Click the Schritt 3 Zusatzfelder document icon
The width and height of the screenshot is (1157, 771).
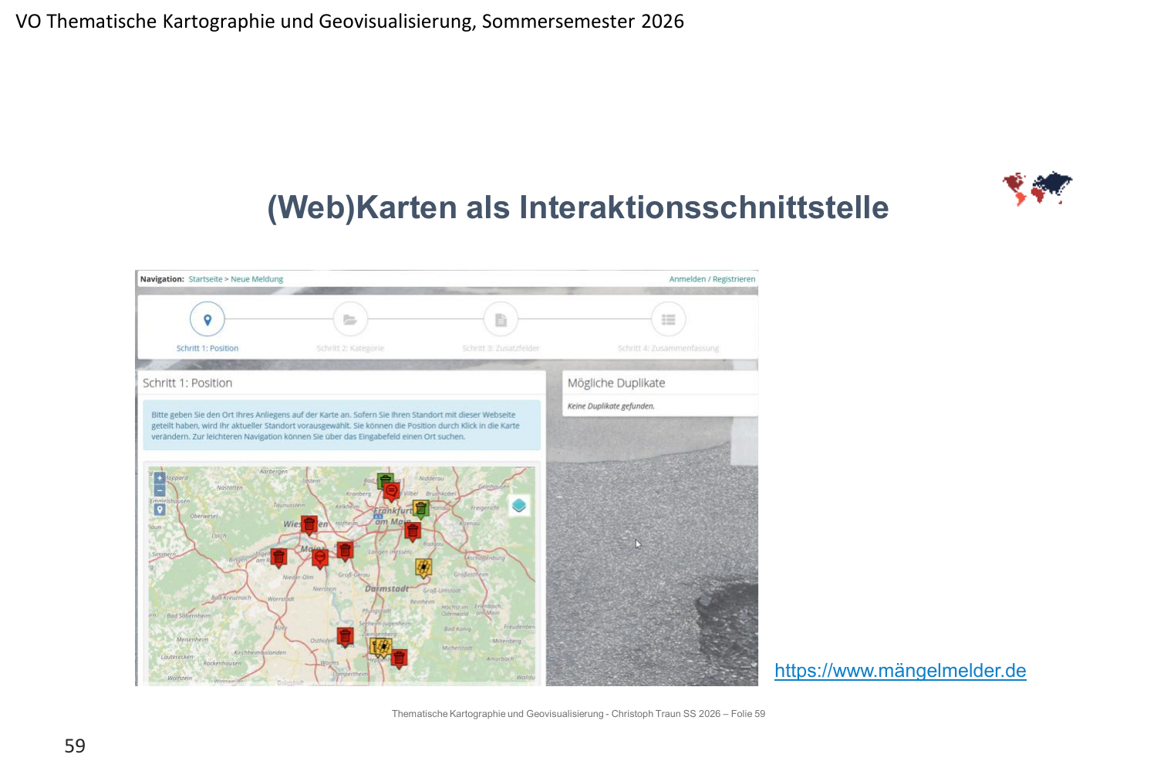tap(501, 319)
